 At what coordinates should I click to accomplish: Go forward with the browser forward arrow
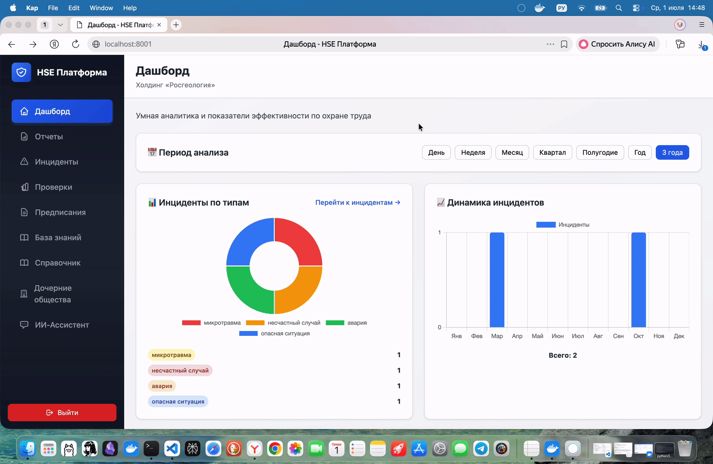33,44
